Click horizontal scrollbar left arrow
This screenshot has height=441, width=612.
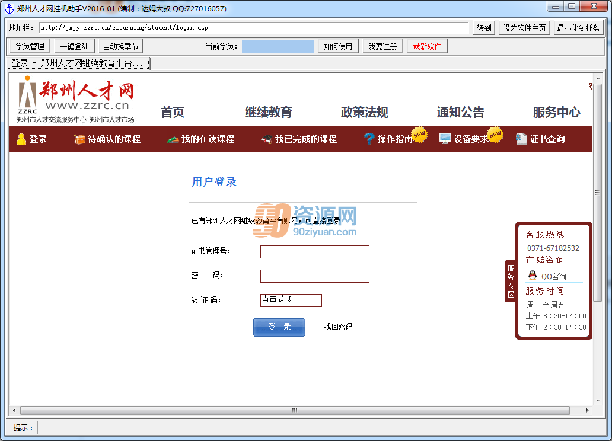14,410
